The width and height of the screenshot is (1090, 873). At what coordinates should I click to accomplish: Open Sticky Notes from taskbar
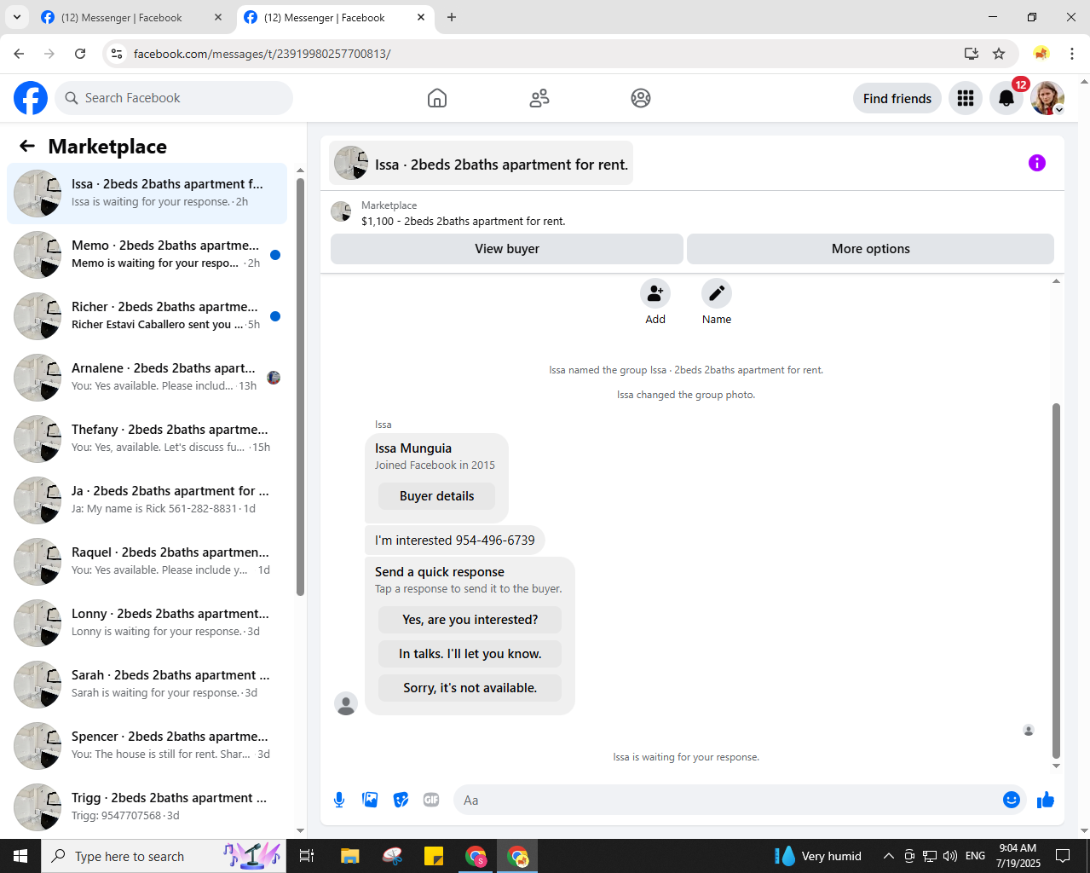pyautogui.click(x=434, y=856)
